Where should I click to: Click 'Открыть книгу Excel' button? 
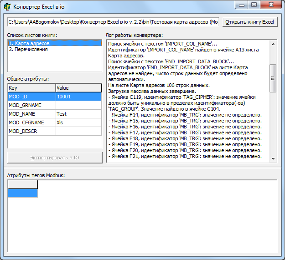(x=250, y=22)
